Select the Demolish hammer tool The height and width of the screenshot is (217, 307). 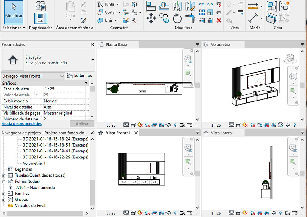(x=134, y=20)
